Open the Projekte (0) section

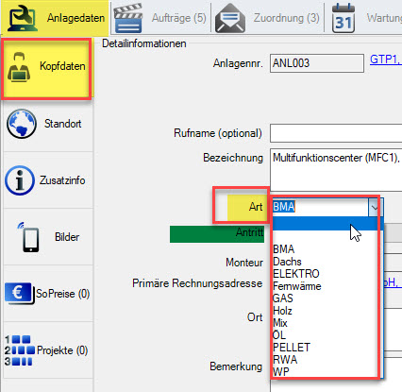(x=48, y=350)
